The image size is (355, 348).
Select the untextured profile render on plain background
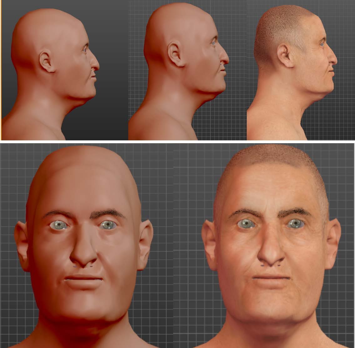pos(64,70)
